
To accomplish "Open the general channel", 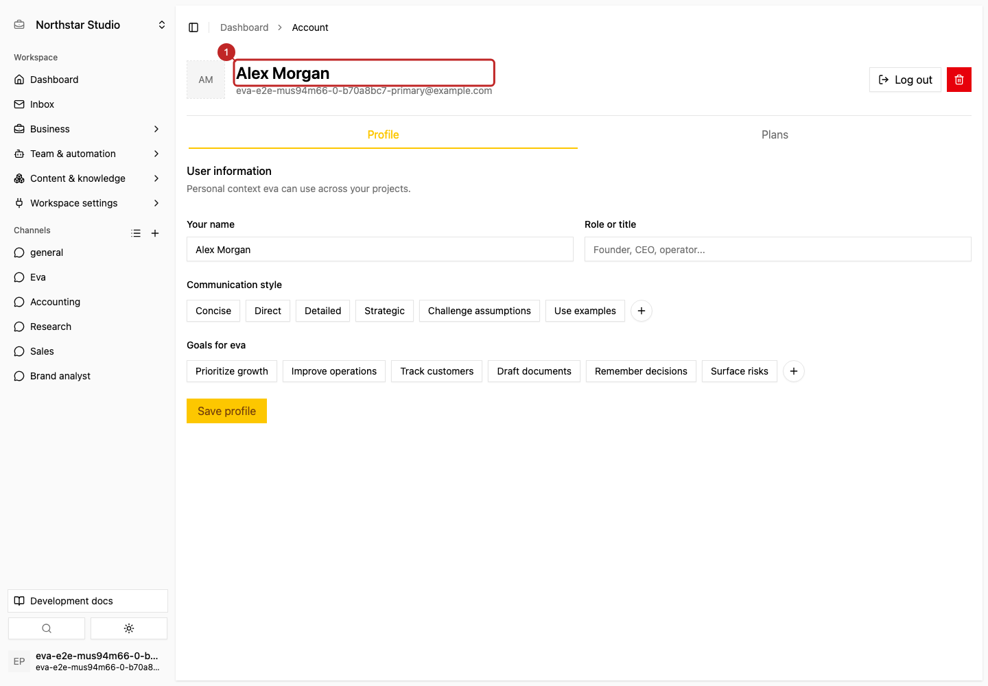I will pos(88,252).
